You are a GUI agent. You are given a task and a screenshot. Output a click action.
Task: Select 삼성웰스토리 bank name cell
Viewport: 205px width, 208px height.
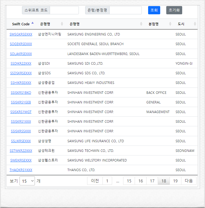[x=48, y=160]
